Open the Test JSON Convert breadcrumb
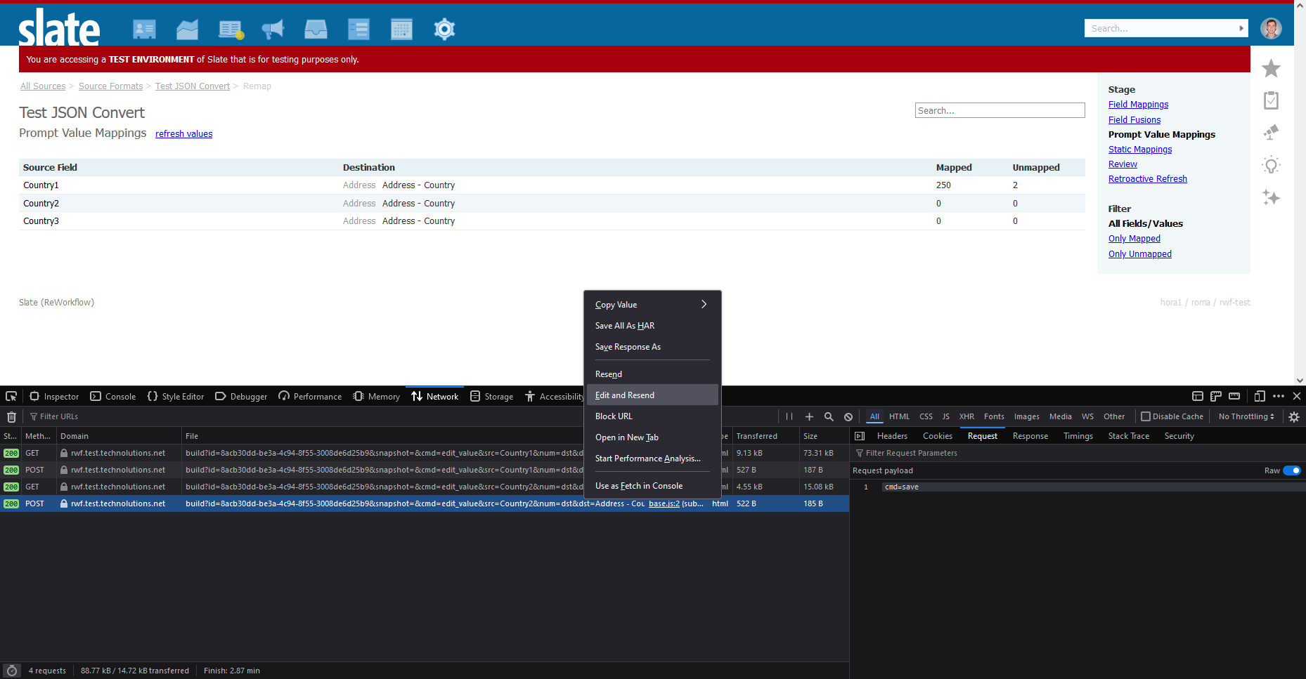Viewport: 1306px width, 679px height. [193, 86]
